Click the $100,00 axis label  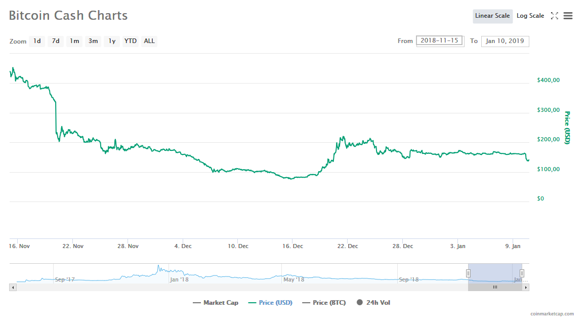(549, 169)
